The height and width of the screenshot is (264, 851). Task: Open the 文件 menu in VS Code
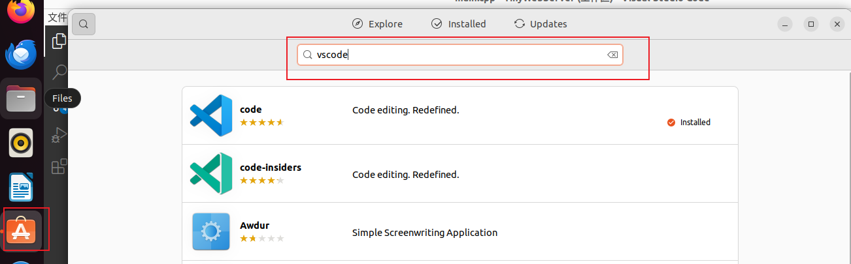[x=58, y=17]
